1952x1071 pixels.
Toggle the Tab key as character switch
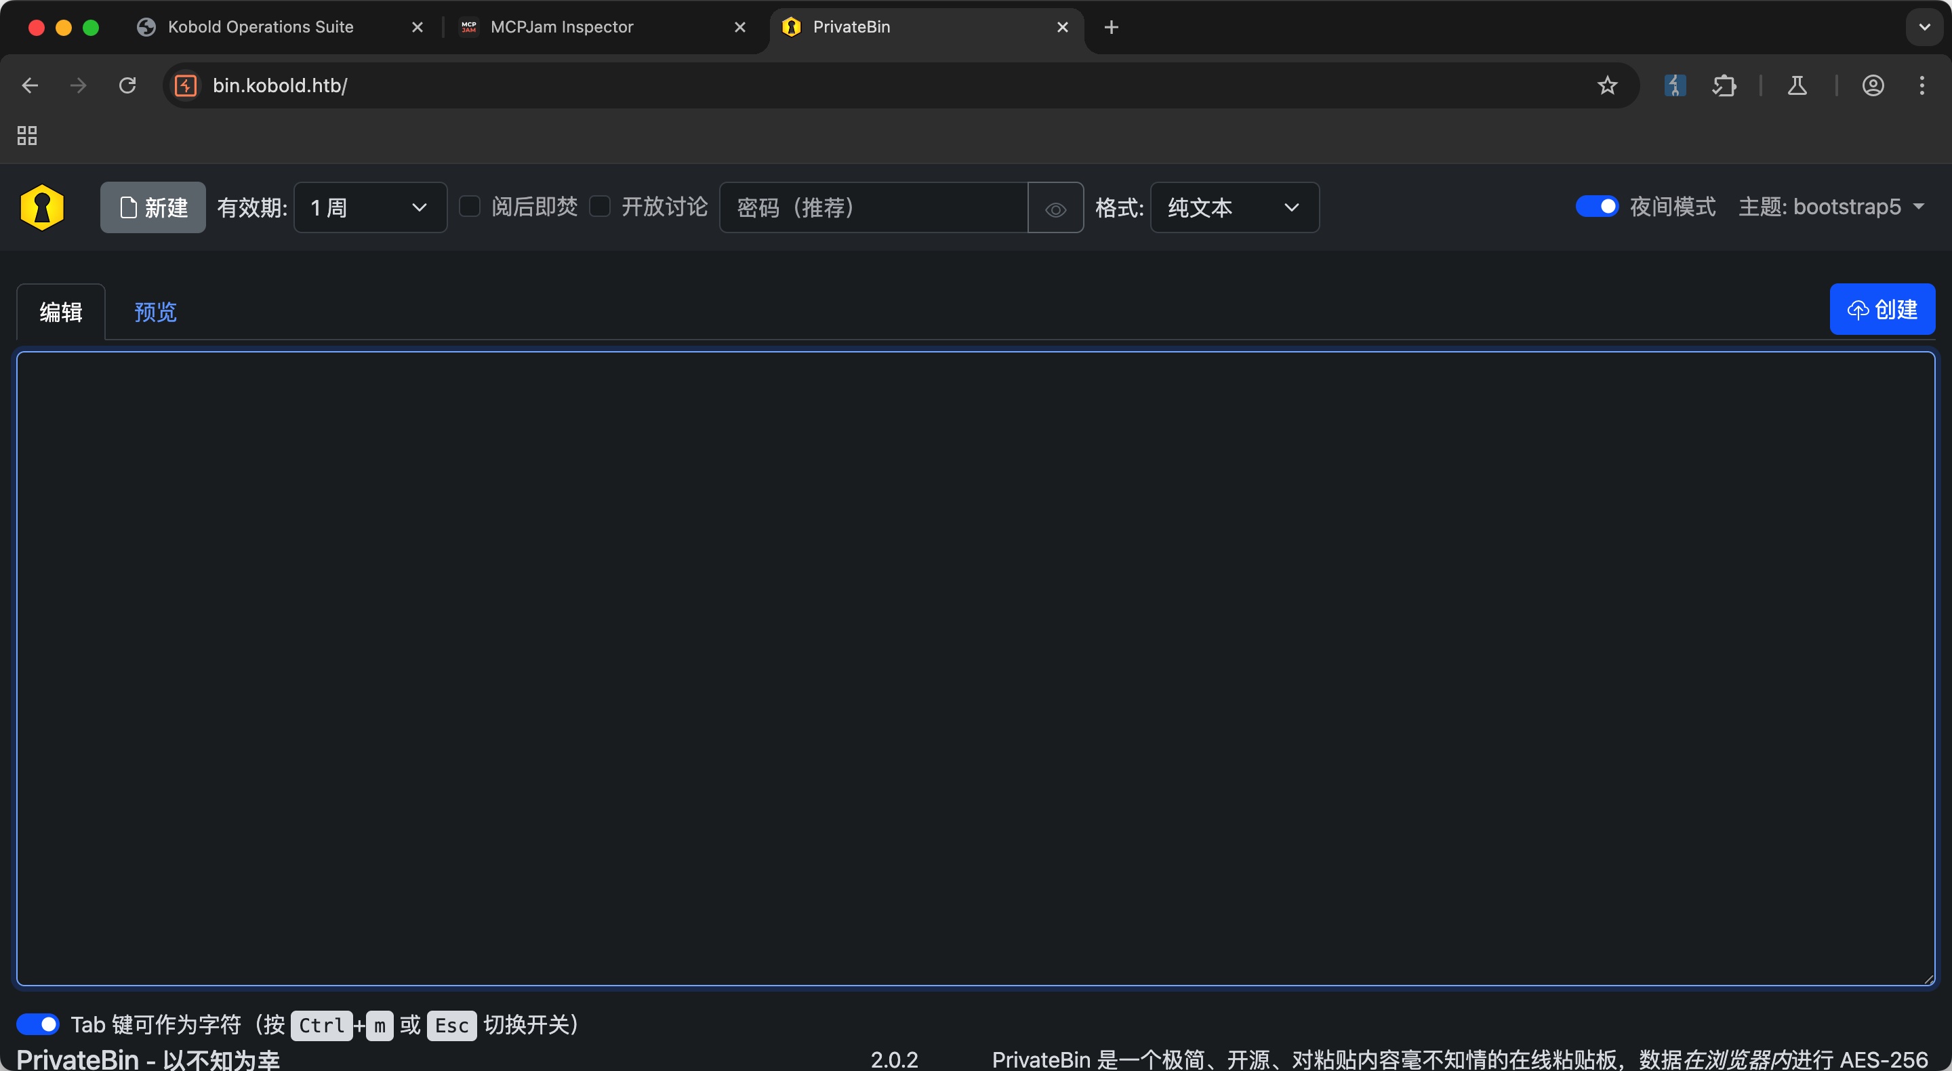coord(38,1024)
